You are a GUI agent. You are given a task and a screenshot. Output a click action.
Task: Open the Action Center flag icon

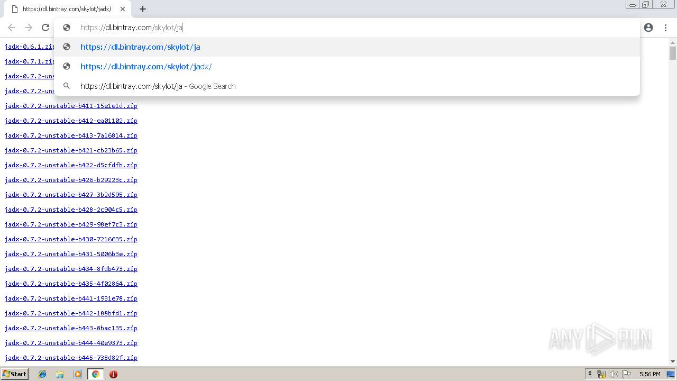click(627, 374)
